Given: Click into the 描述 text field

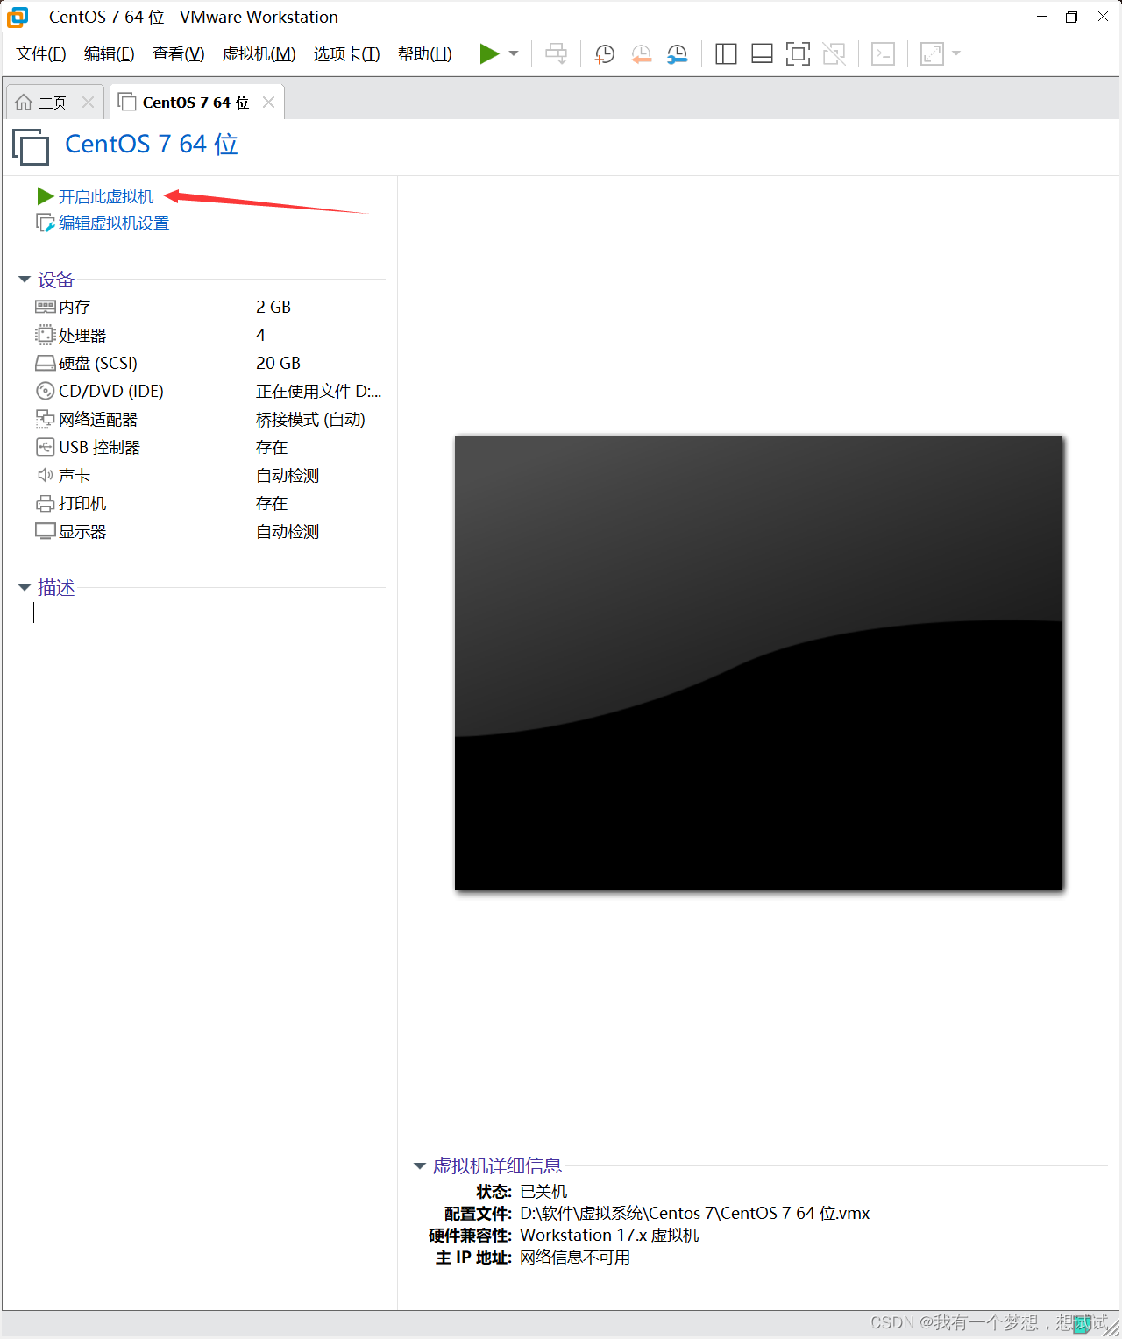Looking at the screenshot, I should click(209, 613).
